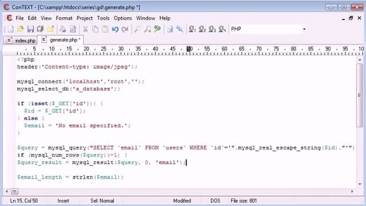Click the Close file toolbar icon
The image size is (366, 206).
click(50, 29)
